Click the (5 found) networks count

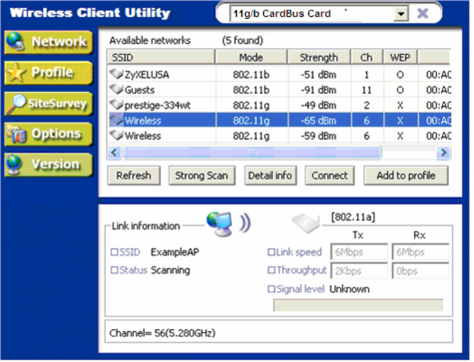coord(243,40)
